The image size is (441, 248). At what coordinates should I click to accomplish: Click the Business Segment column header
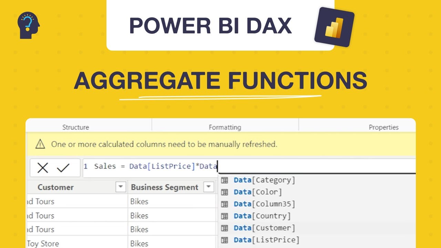(x=165, y=187)
